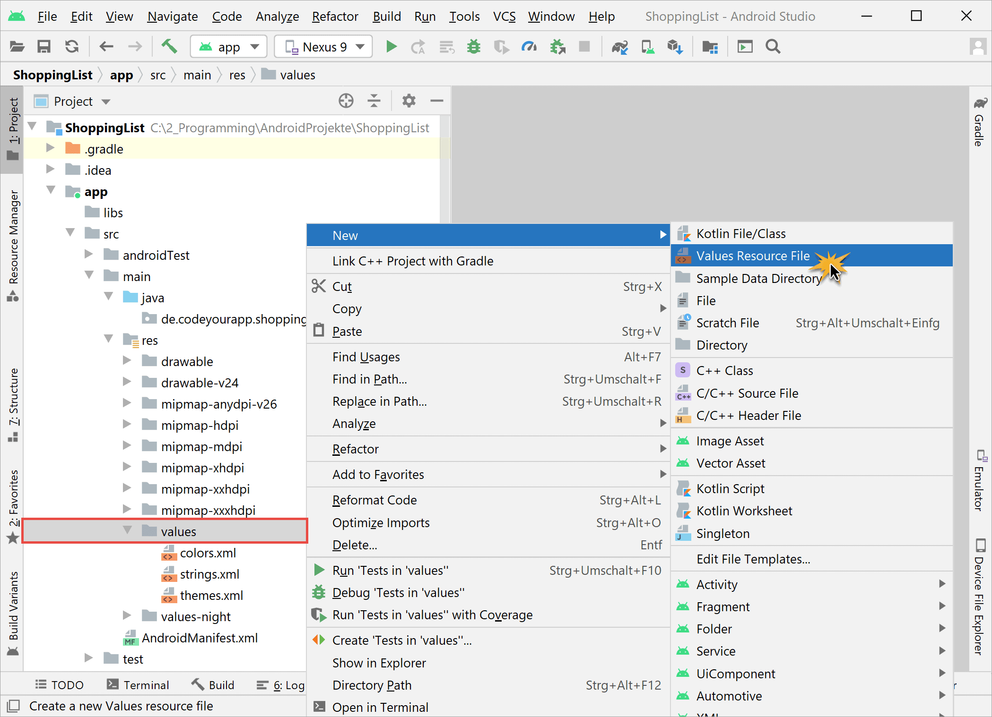Select colors.xml in project tree
Image resolution: width=992 pixels, height=717 pixels.
pyautogui.click(x=199, y=553)
